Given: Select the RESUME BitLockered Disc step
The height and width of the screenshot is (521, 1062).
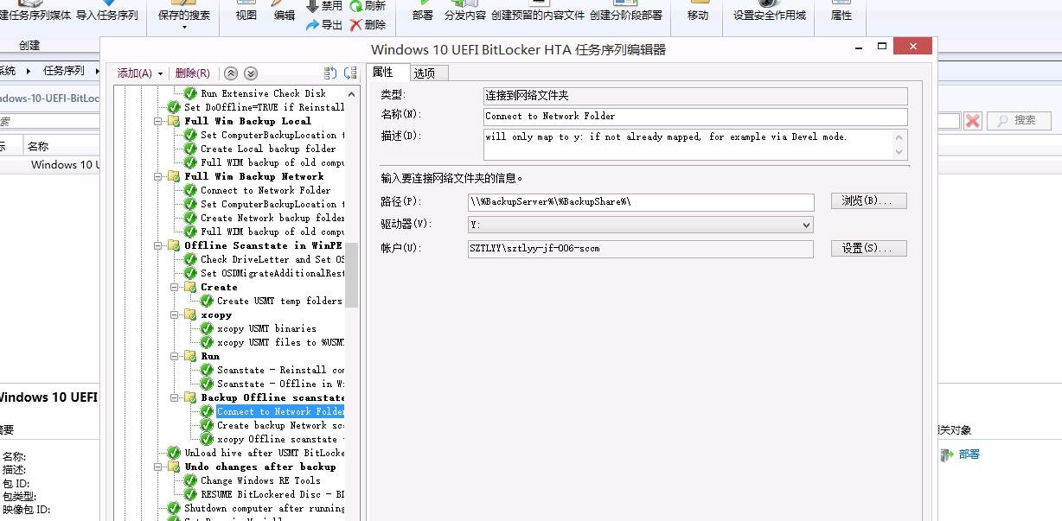Looking at the screenshot, I should 272,494.
